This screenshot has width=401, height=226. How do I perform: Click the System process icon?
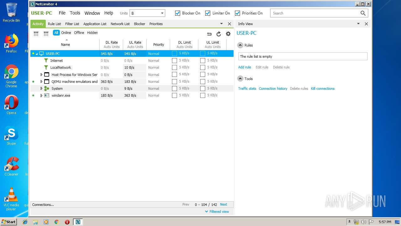[47, 89]
